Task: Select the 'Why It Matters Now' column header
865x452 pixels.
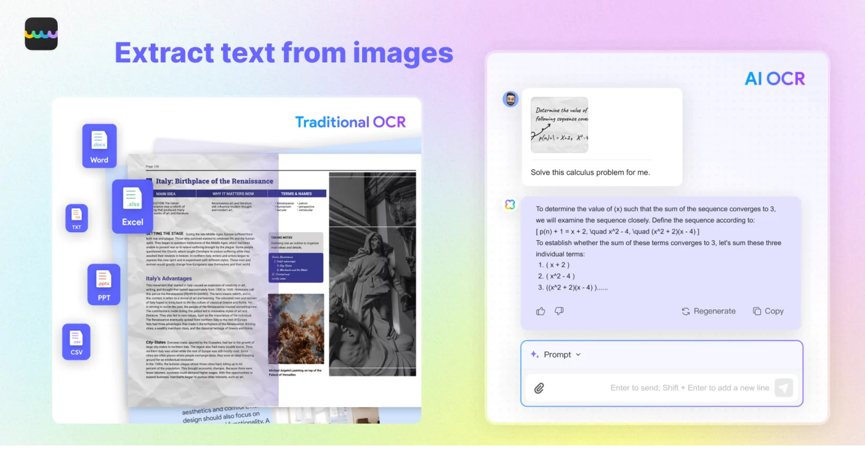Action: [233, 194]
